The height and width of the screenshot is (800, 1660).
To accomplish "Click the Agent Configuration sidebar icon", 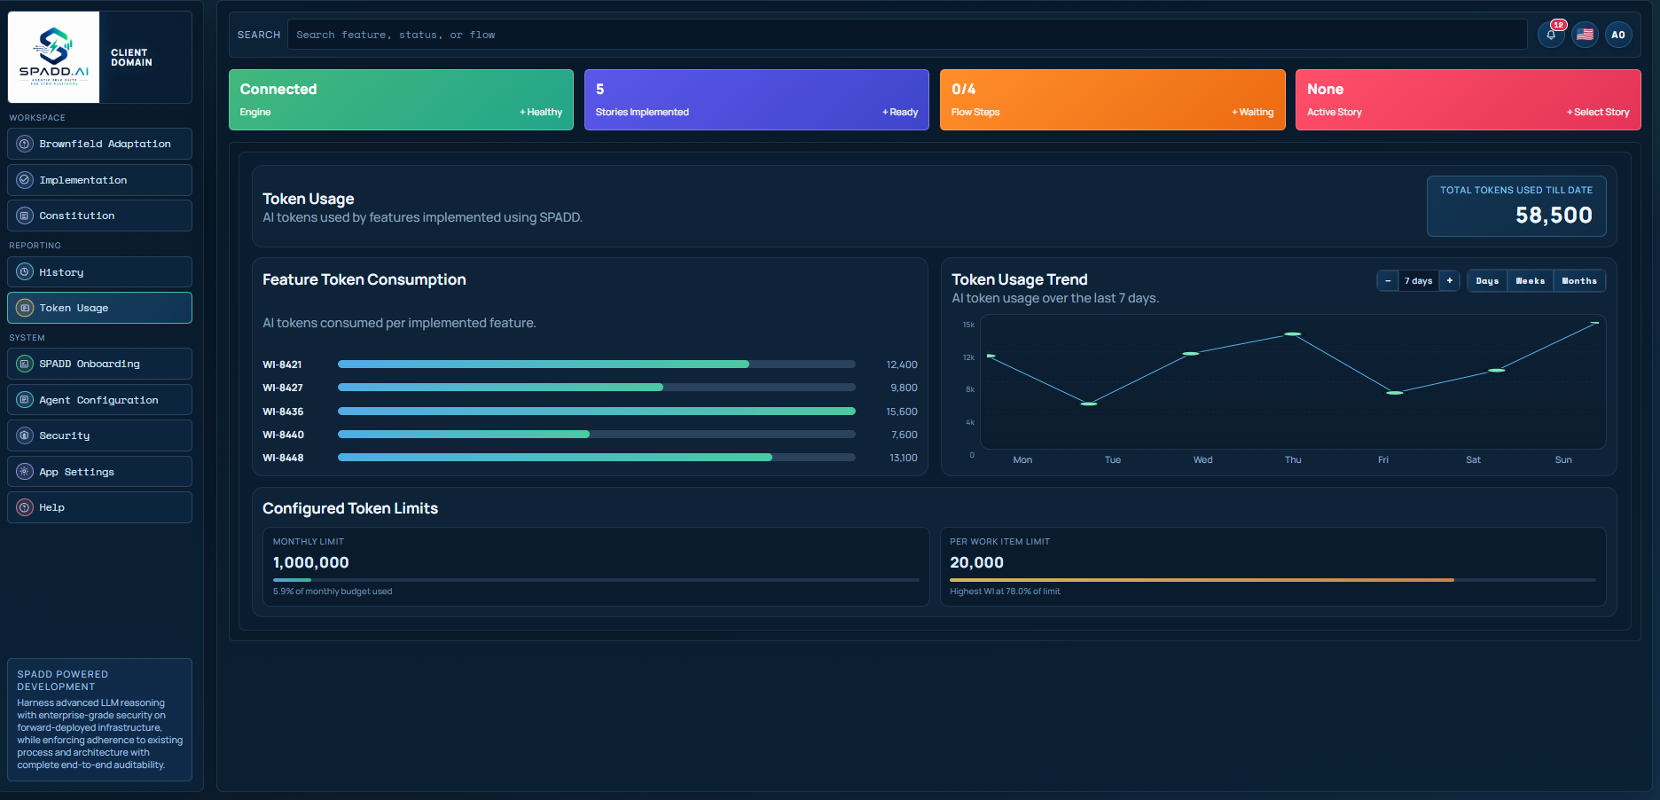I will [25, 400].
